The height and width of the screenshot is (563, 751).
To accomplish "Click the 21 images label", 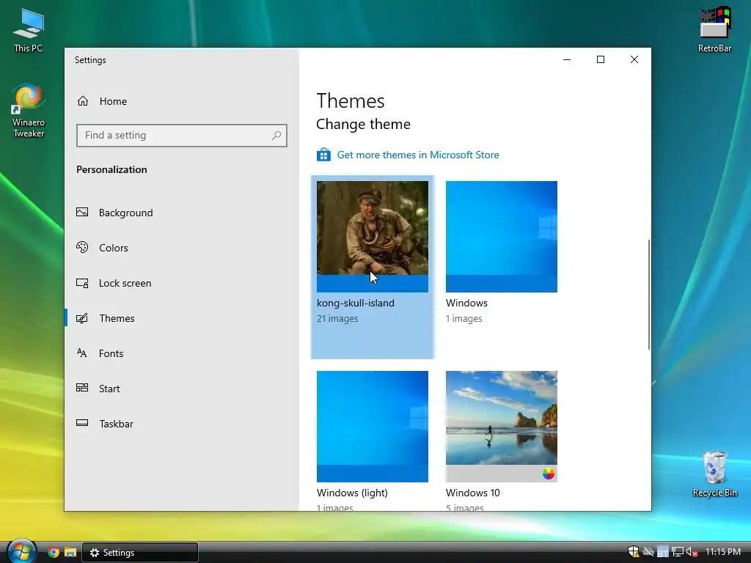I will [337, 319].
